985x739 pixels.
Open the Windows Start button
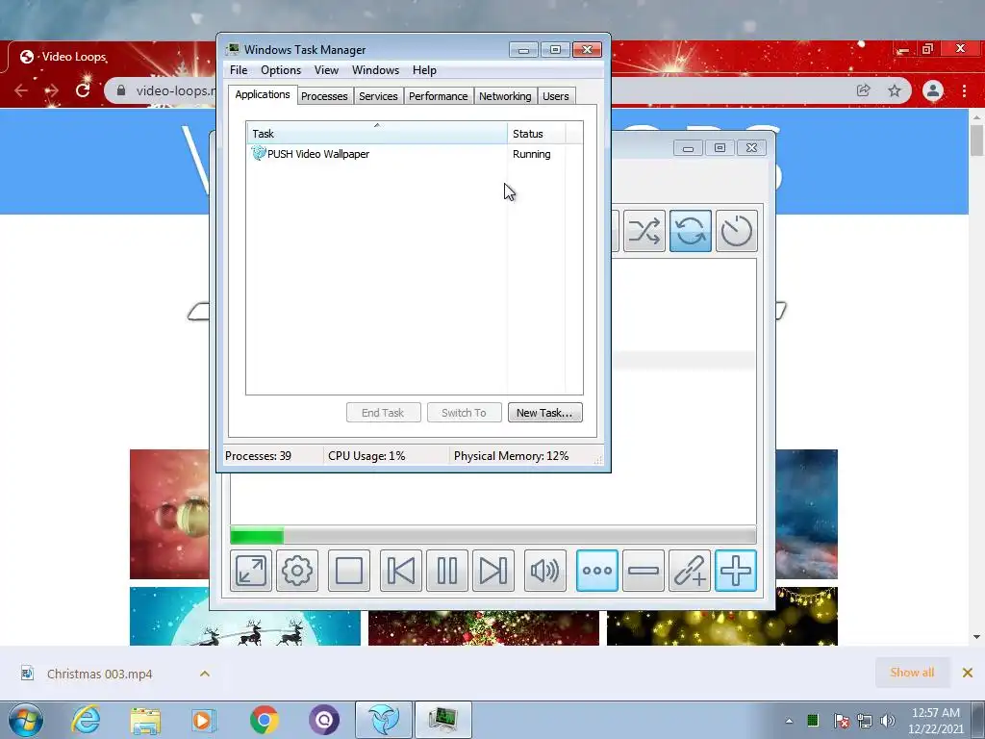[x=26, y=720]
